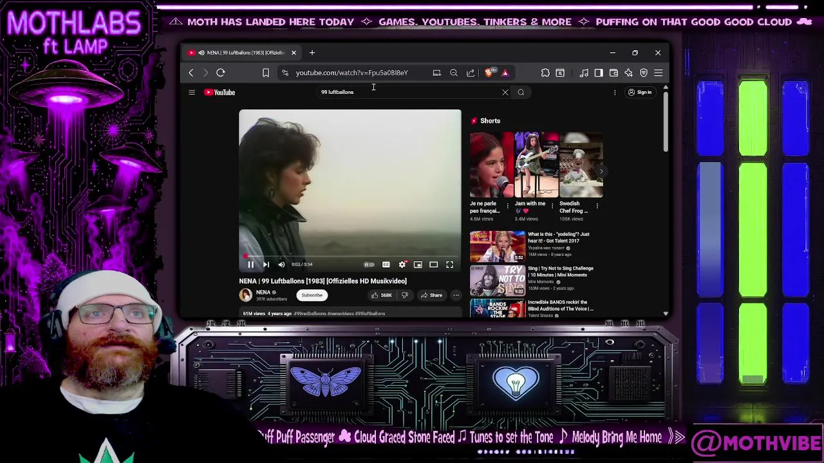The image size is (824, 463).
Task: Open options for 'Je ne parle pas' short
Action: coord(507,206)
